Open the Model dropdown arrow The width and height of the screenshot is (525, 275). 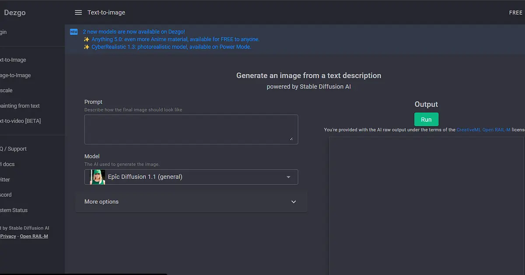[288, 177]
